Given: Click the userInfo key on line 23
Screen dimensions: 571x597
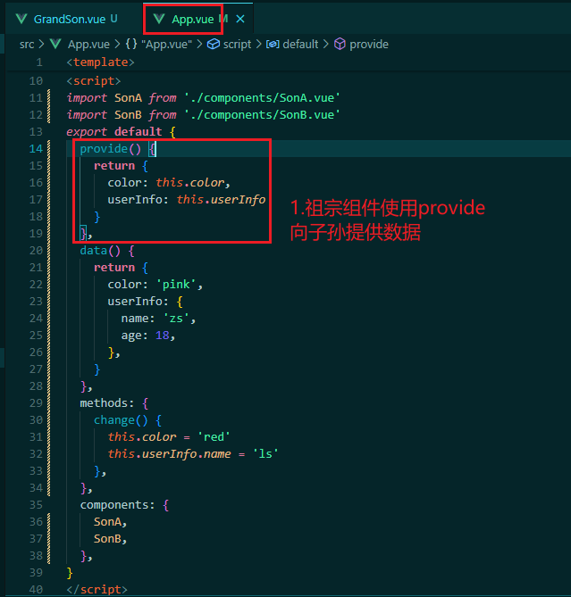Looking at the screenshot, I should (x=135, y=302).
